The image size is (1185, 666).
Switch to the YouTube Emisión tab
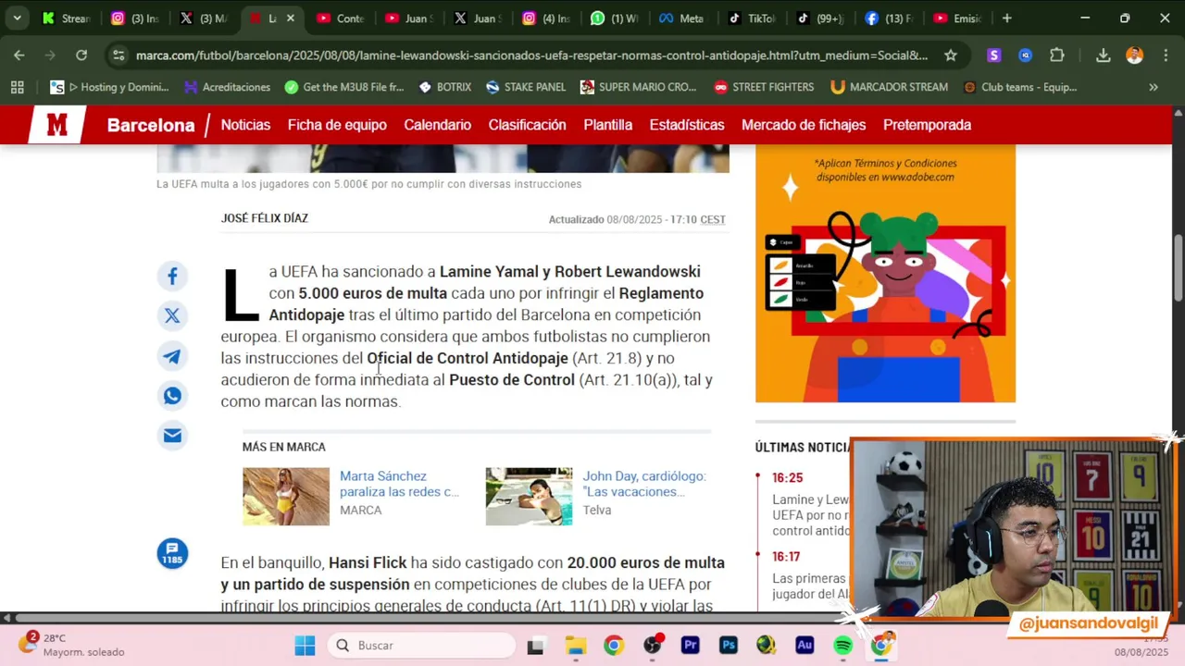(x=957, y=18)
